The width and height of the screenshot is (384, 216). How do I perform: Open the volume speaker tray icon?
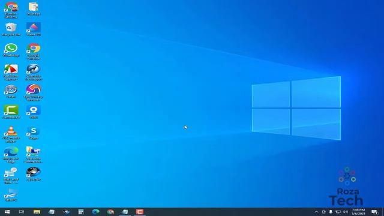coord(346,212)
